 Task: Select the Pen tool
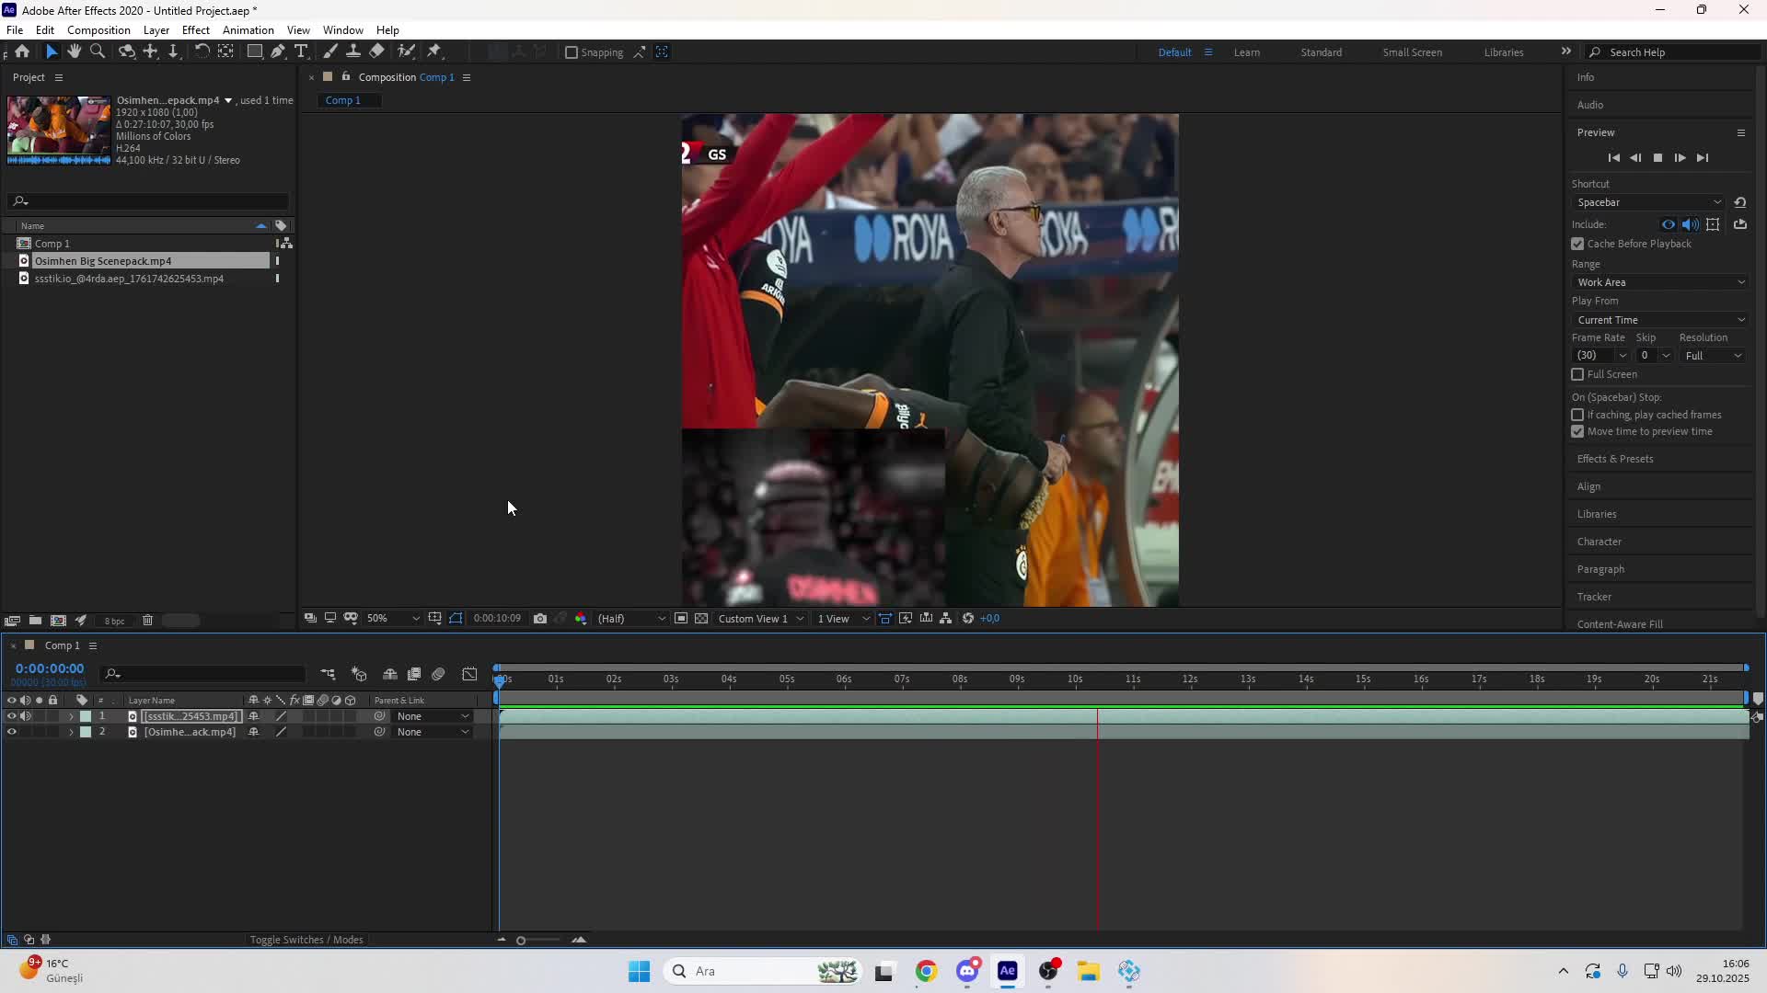pyautogui.click(x=278, y=51)
